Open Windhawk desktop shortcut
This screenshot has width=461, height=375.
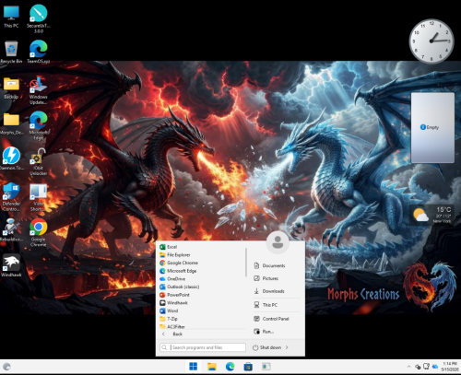11,265
